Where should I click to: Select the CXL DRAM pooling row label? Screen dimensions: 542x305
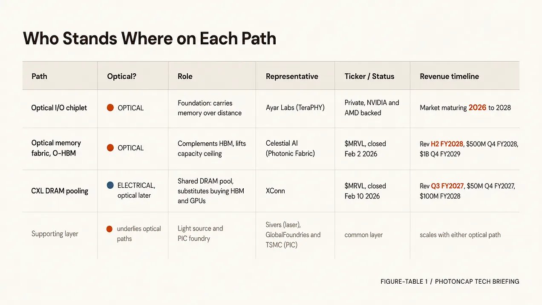click(60, 191)
